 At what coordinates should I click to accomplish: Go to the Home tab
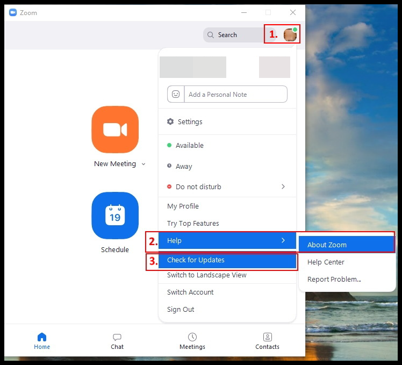pyautogui.click(x=42, y=341)
